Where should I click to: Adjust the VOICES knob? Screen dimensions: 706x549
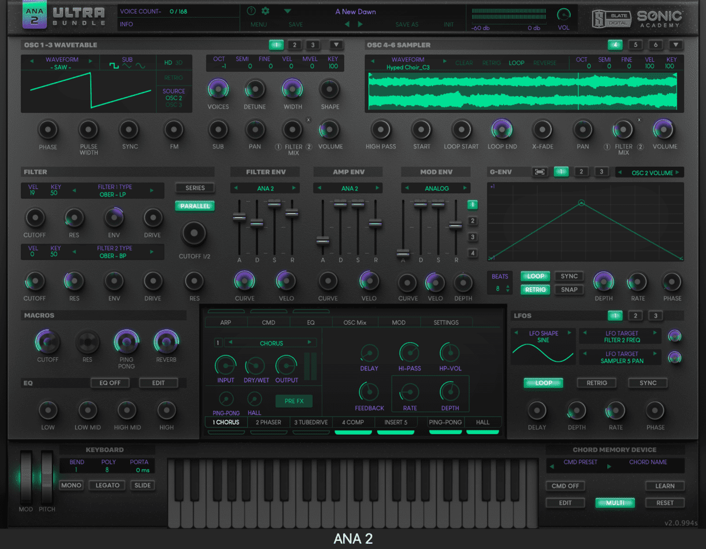(x=218, y=88)
